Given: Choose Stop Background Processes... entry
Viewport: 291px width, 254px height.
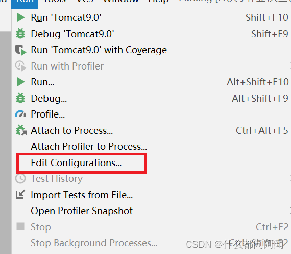Looking at the screenshot, I should [x=94, y=243].
